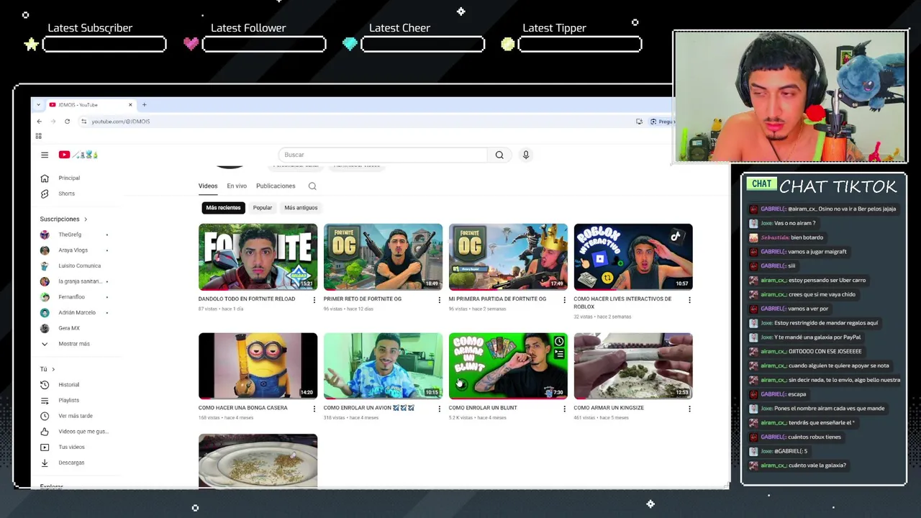The height and width of the screenshot is (518, 921).
Task: Click title MI PRIMERA PARTIDA DE FORTNITE OG
Action: (x=497, y=299)
